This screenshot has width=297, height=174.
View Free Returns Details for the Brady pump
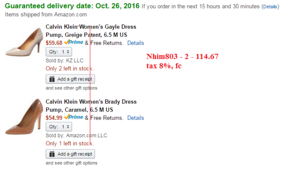[x=136, y=118]
